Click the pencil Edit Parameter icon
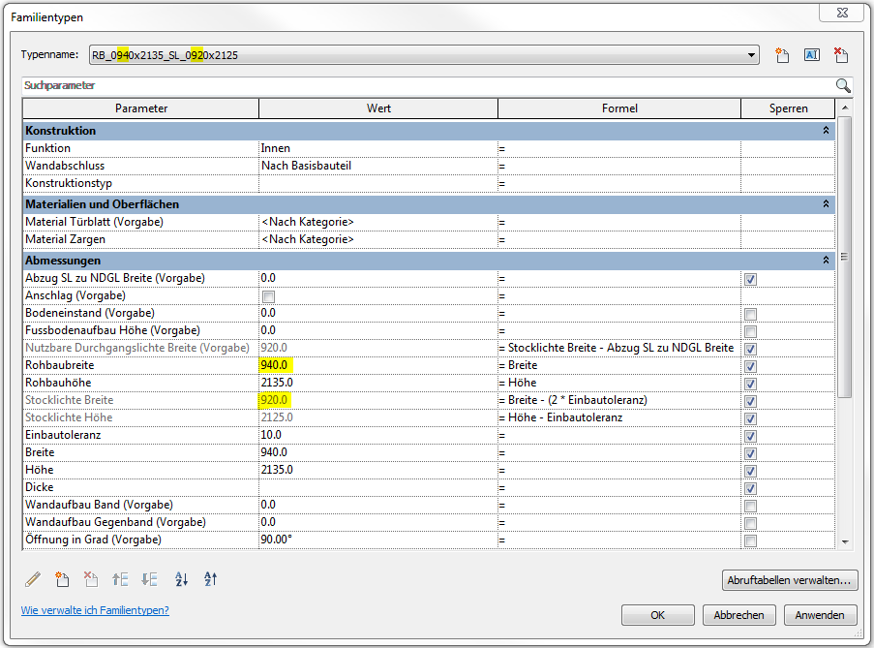The width and height of the screenshot is (874, 648). point(33,579)
